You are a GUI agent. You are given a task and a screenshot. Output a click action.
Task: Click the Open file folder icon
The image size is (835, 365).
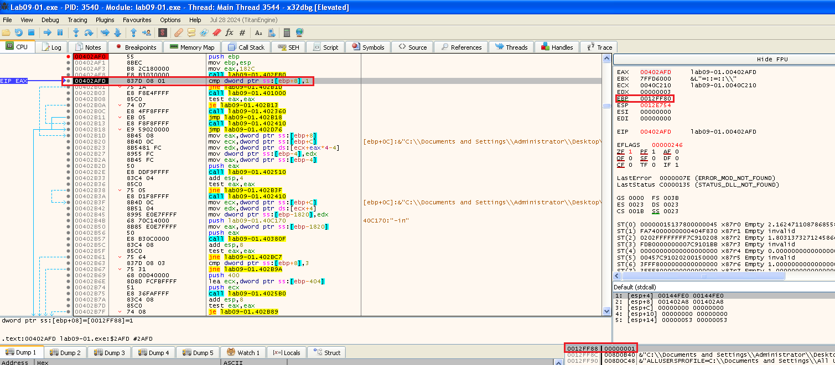(x=6, y=33)
